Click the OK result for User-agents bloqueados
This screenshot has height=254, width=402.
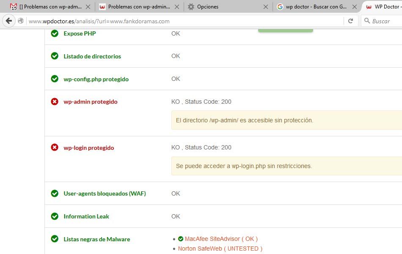[x=176, y=193]
